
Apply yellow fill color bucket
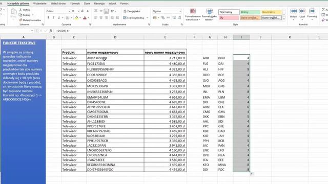(x=76, y=18)
